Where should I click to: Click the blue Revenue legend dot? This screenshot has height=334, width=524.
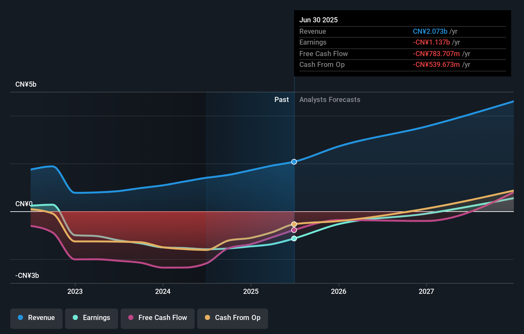point(20,318)
